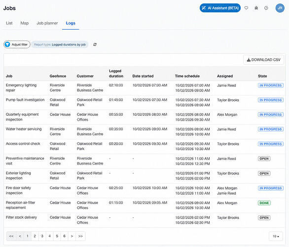
Task: Select page 4 in pagination
Action: (x=50, y=236)
